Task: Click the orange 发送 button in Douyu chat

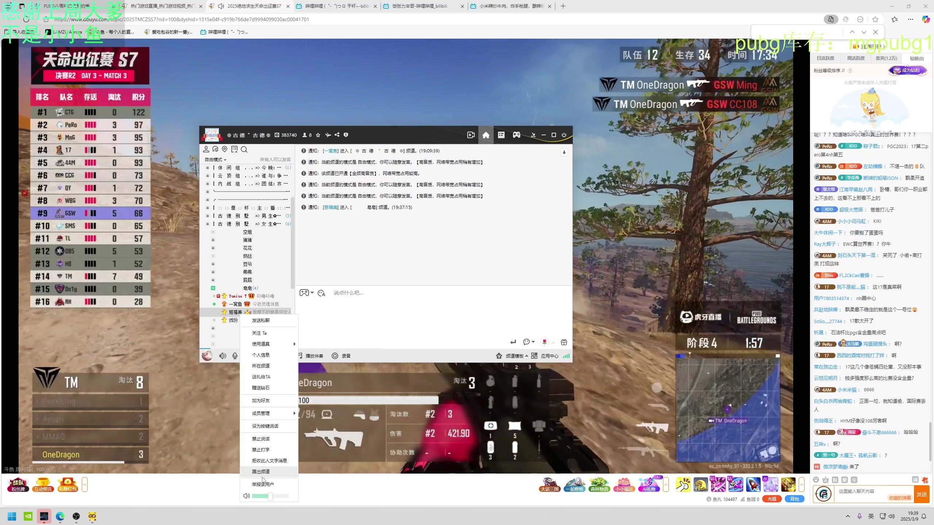Action: tap(922, 494)
